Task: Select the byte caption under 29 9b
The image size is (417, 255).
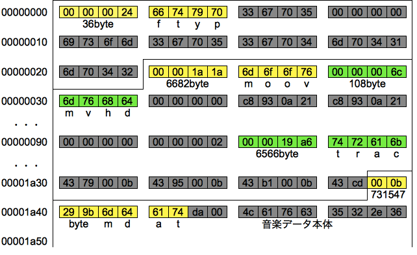Action: [79, 225]
